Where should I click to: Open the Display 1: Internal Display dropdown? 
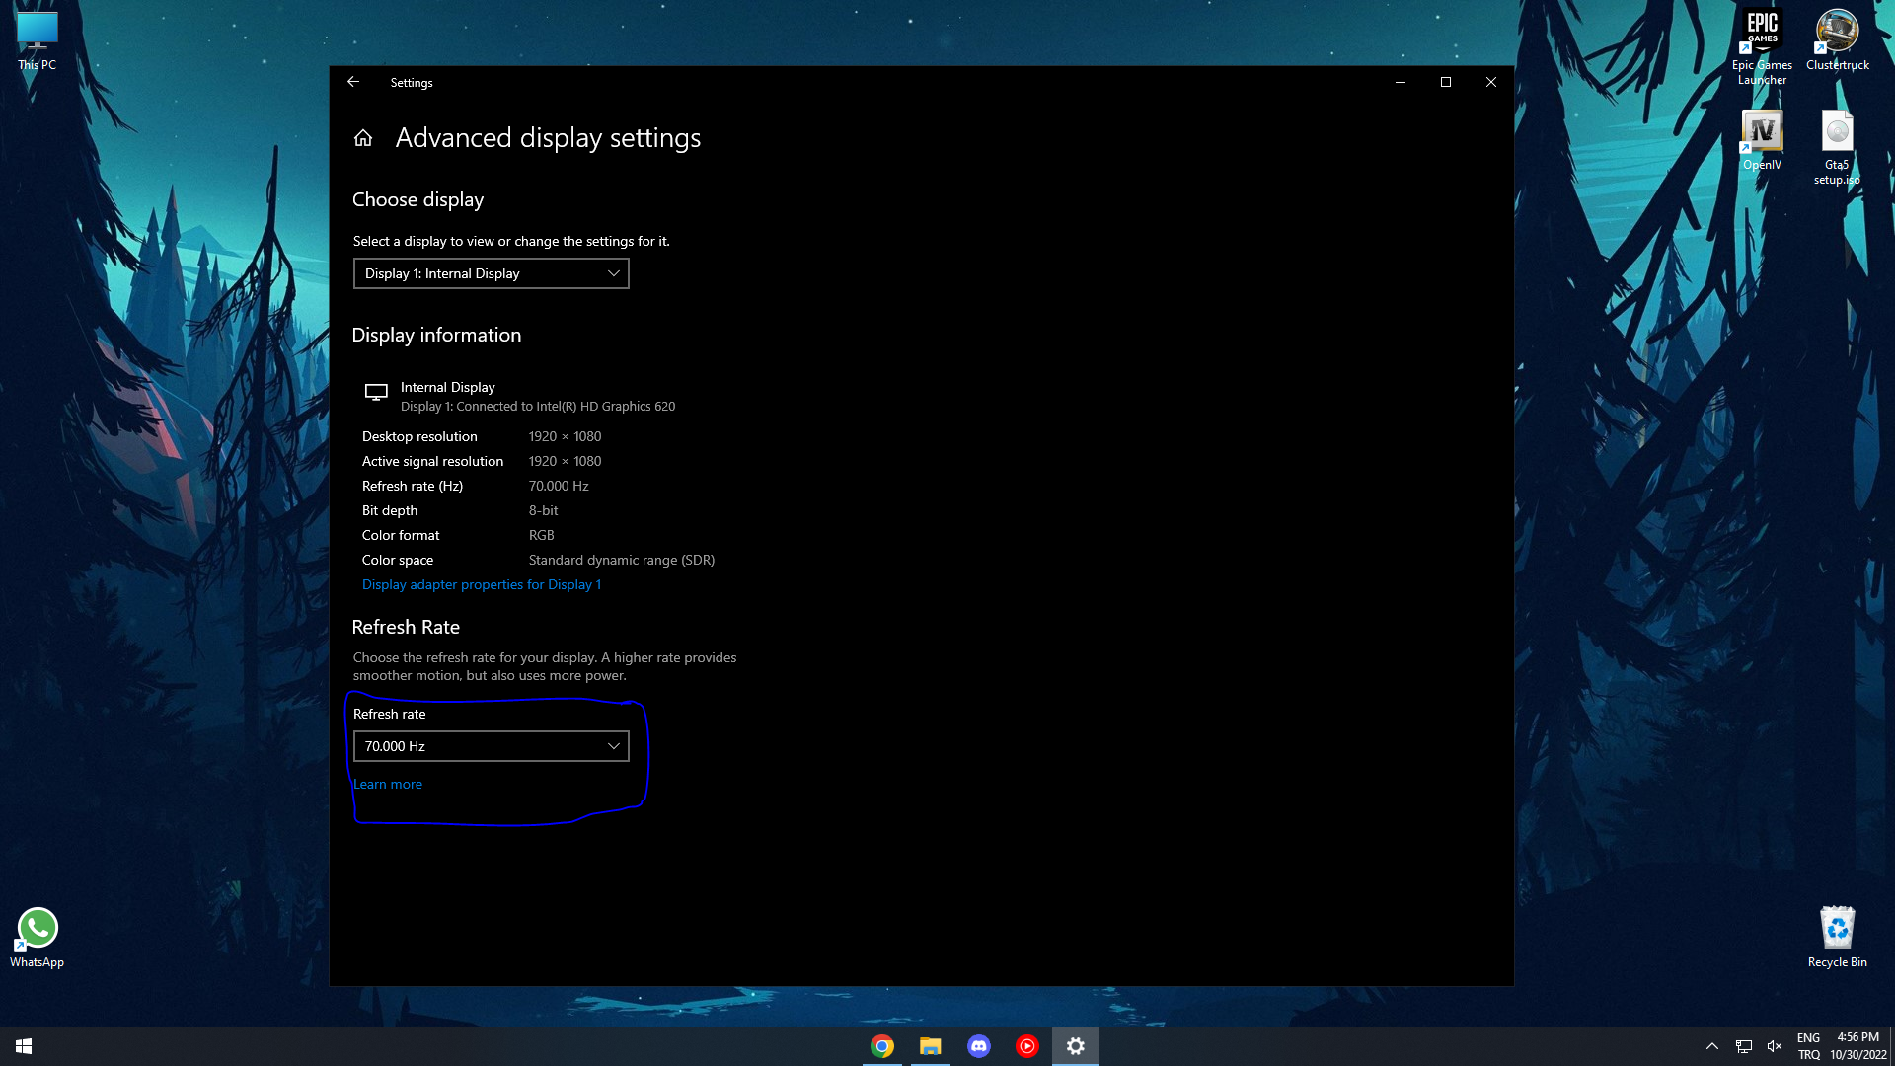(491, 273)
